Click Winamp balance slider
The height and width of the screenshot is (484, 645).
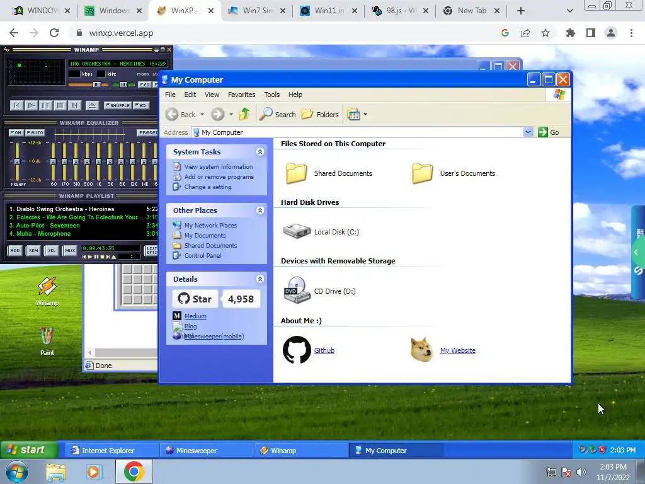(123, 85)
